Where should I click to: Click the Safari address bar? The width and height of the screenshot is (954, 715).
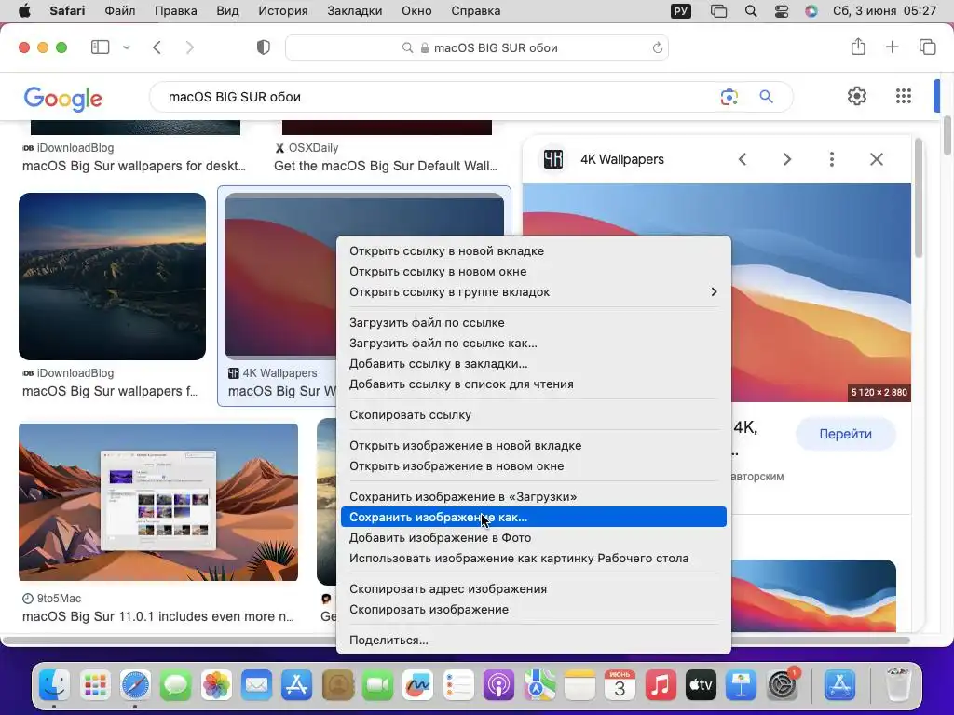[x=477, y=47]
